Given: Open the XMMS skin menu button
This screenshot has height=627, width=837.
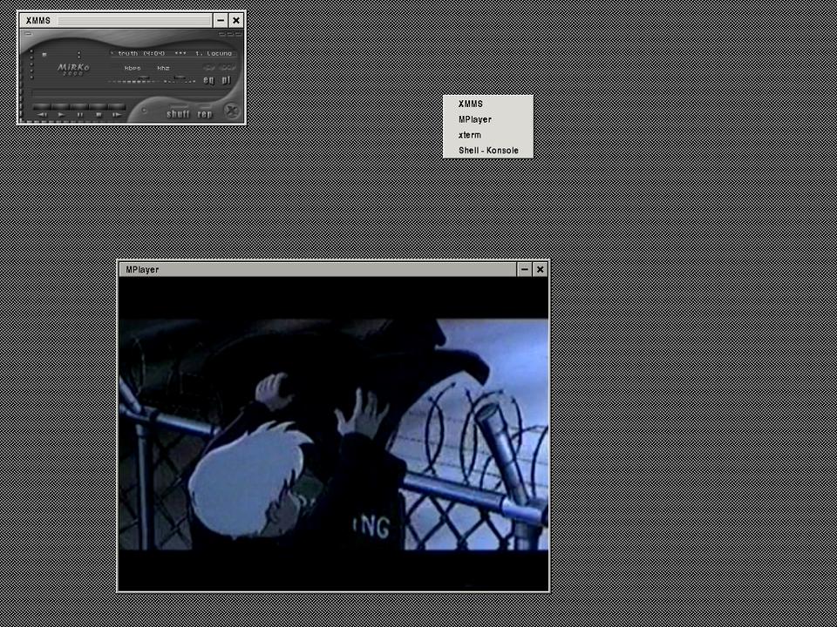Looking at the screenshot, I should (x=26, y=34).
